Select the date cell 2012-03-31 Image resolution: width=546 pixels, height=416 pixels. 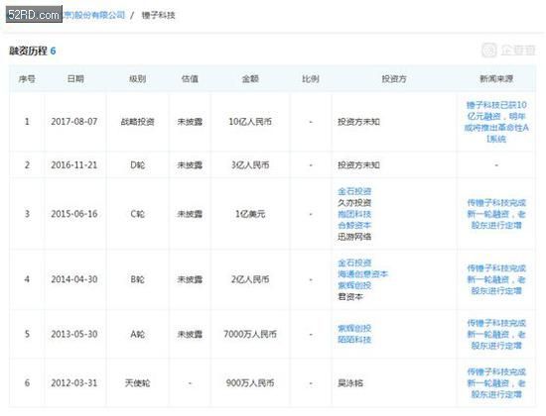[x=74, y=383]
